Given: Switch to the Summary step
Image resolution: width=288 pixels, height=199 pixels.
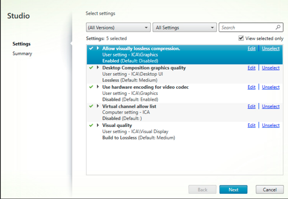Looking at the screenshot, I should 22,54.
